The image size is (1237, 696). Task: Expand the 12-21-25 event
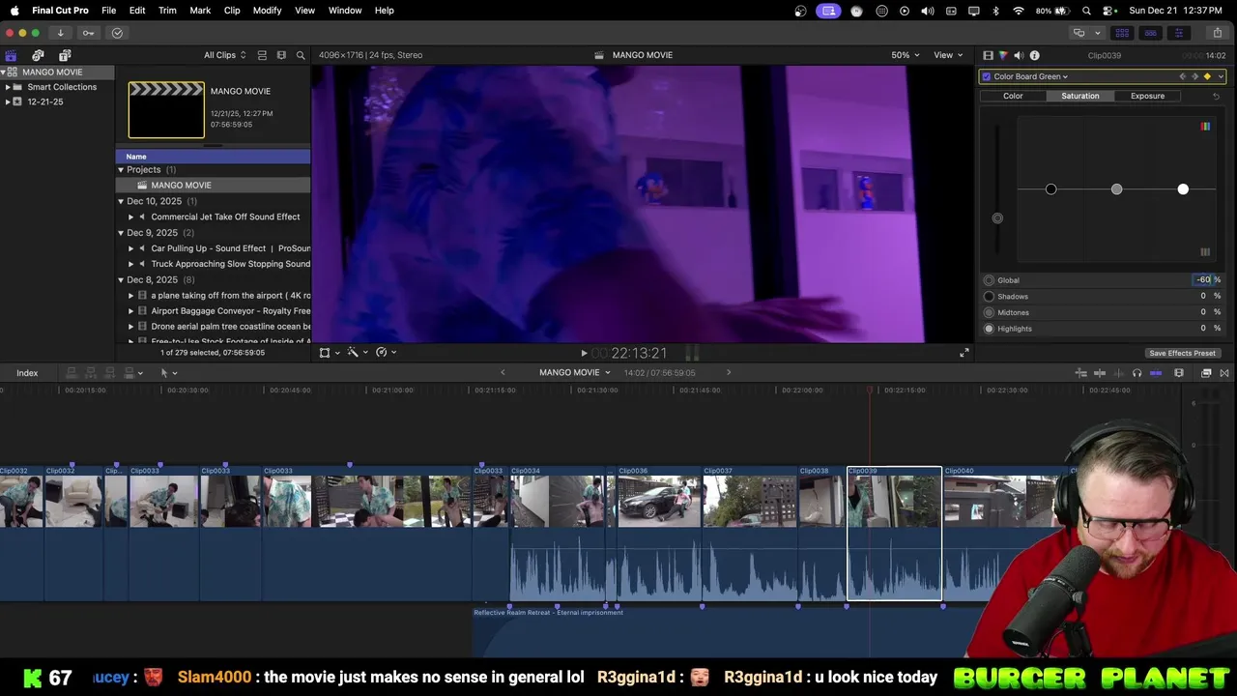8,101
